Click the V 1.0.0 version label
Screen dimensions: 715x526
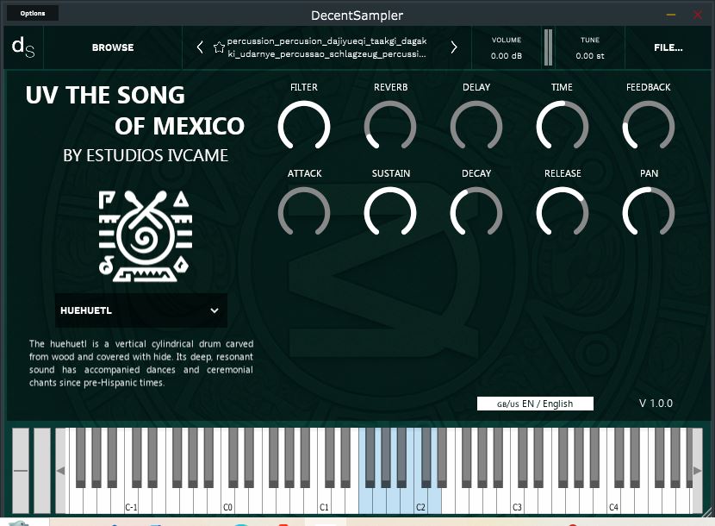click(x=656, y=404)
